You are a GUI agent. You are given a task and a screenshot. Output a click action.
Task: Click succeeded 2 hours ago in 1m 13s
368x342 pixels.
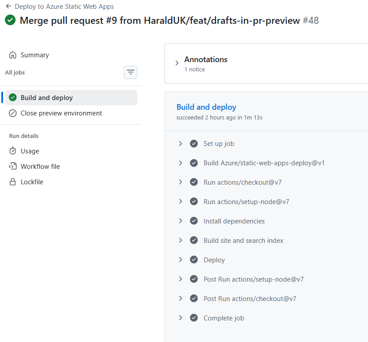click(220, 118)
